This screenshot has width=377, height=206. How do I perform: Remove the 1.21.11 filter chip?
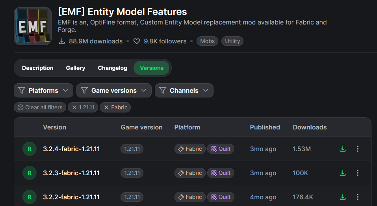[x=83, y=107]
